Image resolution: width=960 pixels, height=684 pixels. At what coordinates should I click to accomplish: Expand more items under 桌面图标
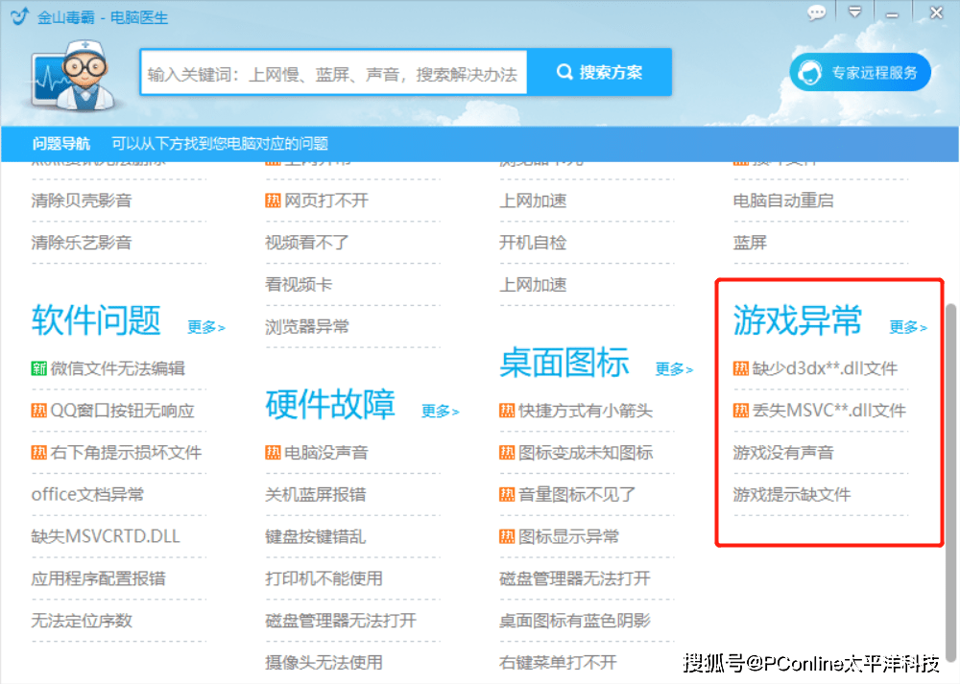click(x=674, y=369)
